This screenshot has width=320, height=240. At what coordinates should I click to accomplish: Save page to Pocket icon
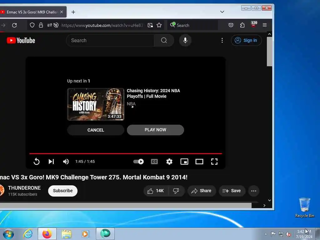[231, 25]
